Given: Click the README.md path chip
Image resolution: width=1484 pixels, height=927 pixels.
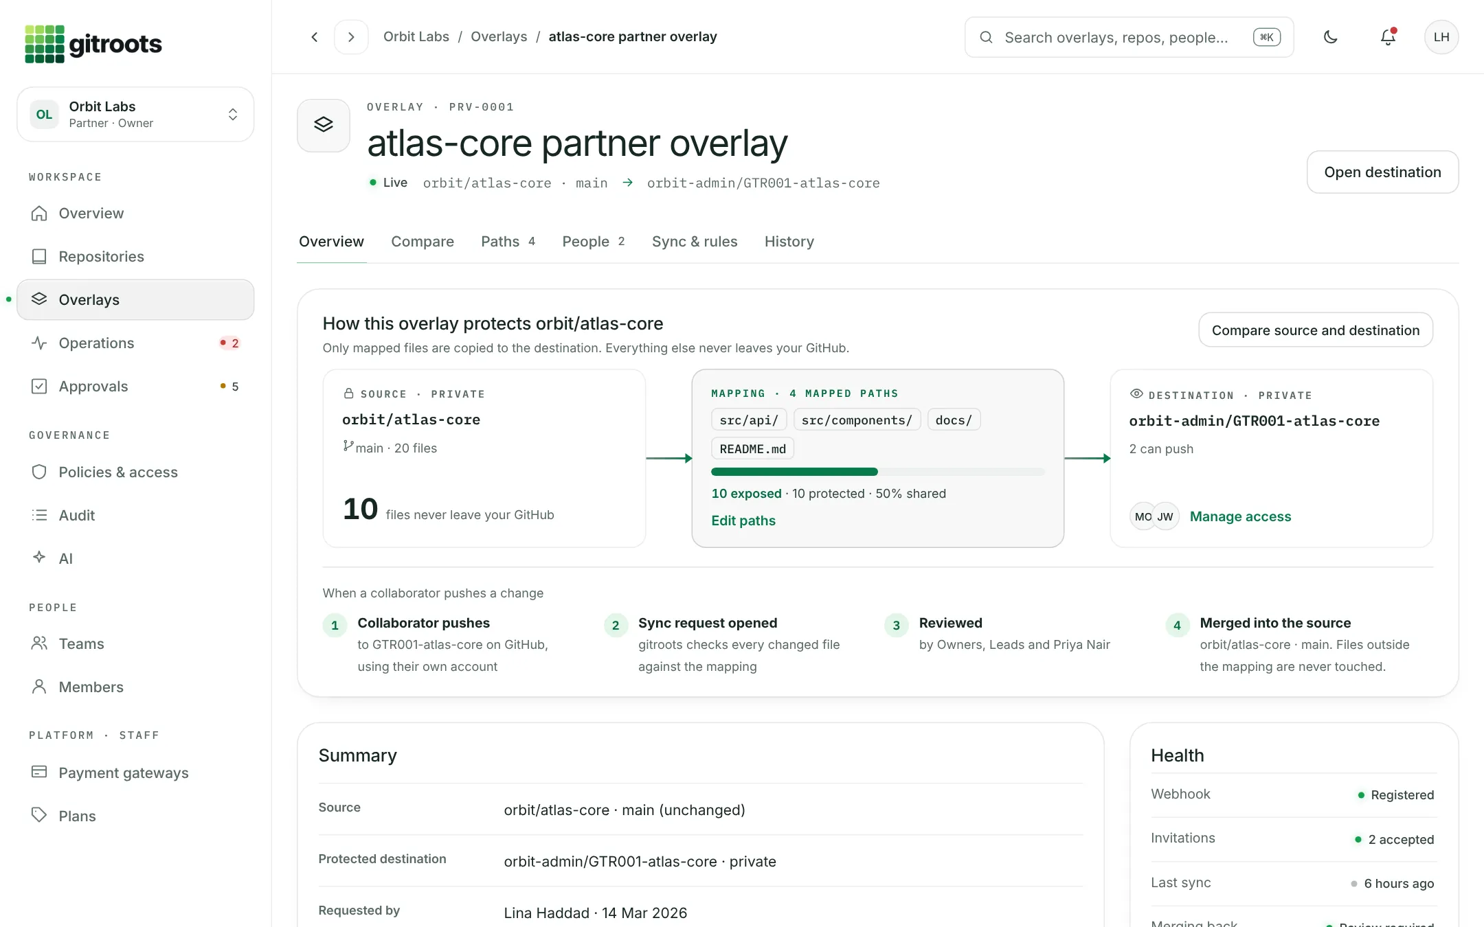Looking at the screenshot, I should coord(753,449).
